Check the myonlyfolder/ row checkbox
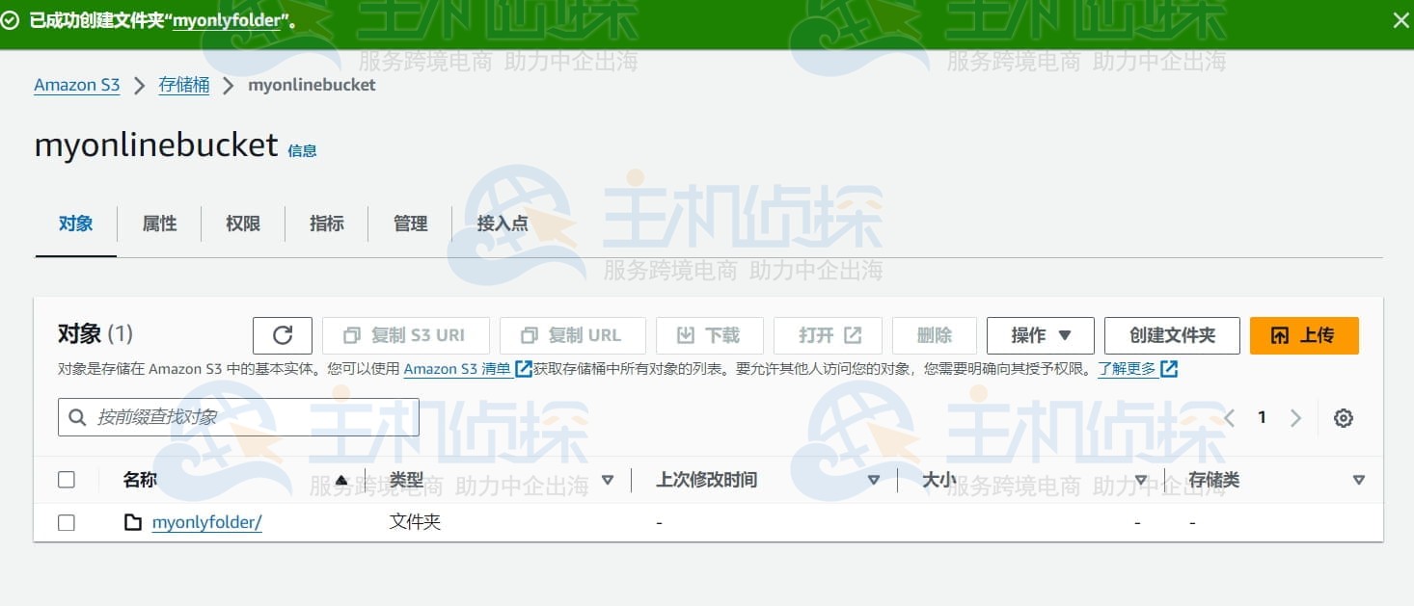Screen dimensions: 1414x606 [66, 521]
